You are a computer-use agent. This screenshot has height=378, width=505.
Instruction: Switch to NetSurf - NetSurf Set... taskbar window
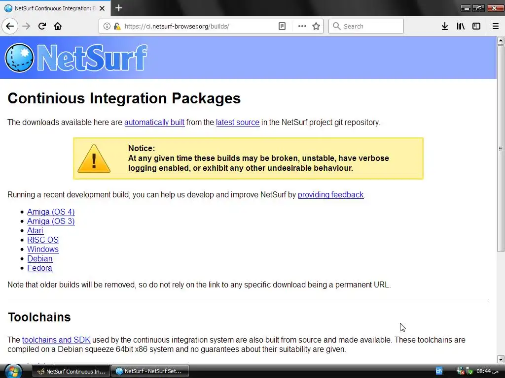coord(150,371)
